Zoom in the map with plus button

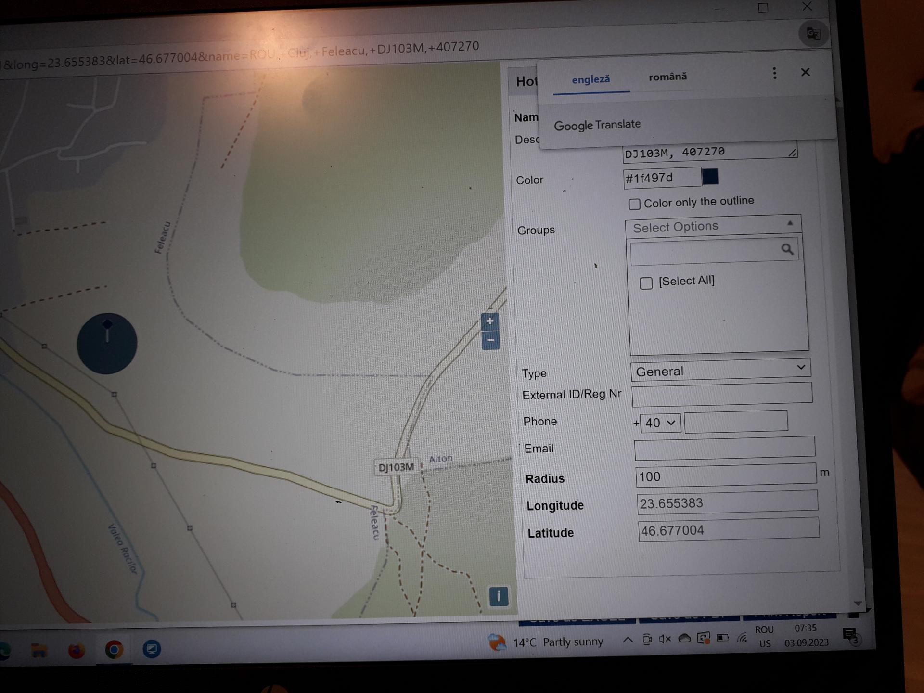[490, 321]
